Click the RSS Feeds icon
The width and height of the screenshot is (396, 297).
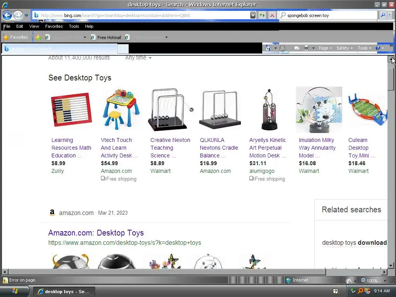click(282, 48)
